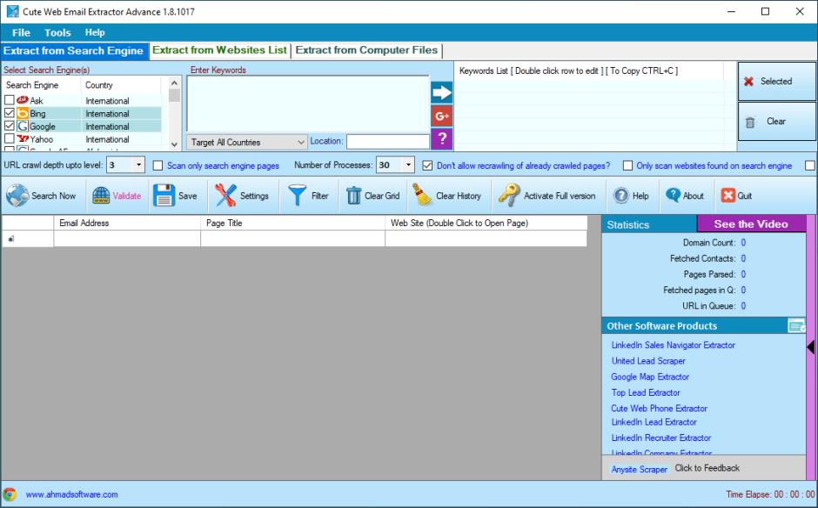Click the search engine list up arrow
The width and height of the screenshot is (818, 508).
point(174,83)
